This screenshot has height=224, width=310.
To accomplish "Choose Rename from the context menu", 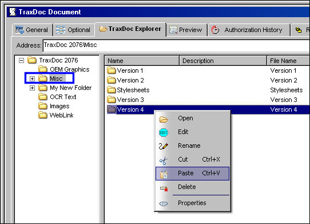I will point(192,146).
